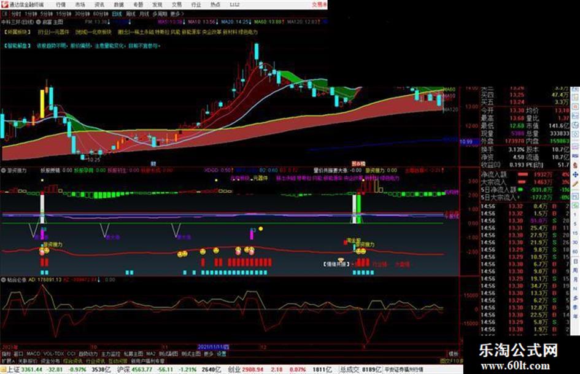Toggle the 游资接力 indicator panel circle icon
This screenshot has width=580, height=374.
point(4,171)
